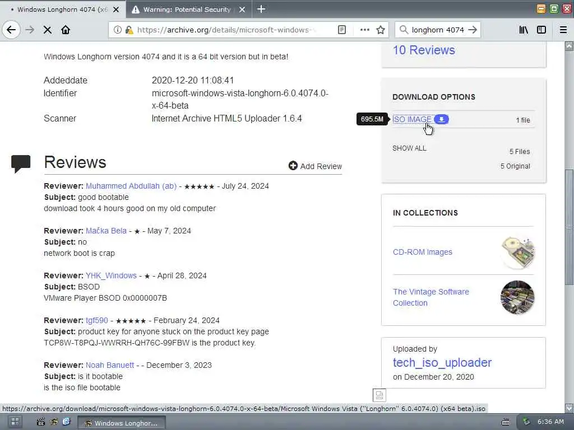Viewport: 574px width, 430px height.
Task: Click the speech bubble Reviews icon
Action: (x=21, y=164)
